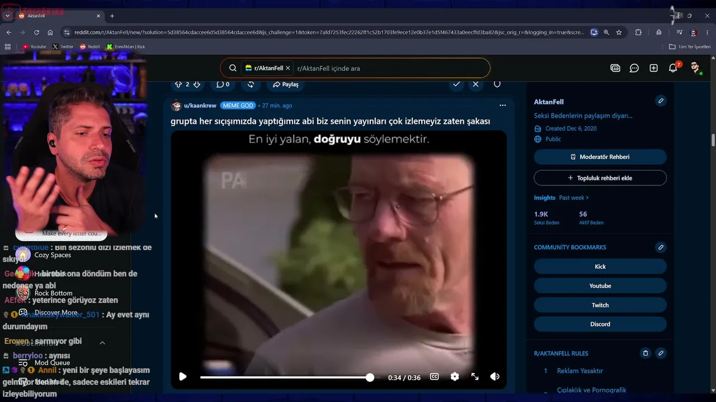Screen dimensions: 716x402
Task: Edit rules with pencil in R/AKTANFELL RULES
Action: click(x=661, y=353)
